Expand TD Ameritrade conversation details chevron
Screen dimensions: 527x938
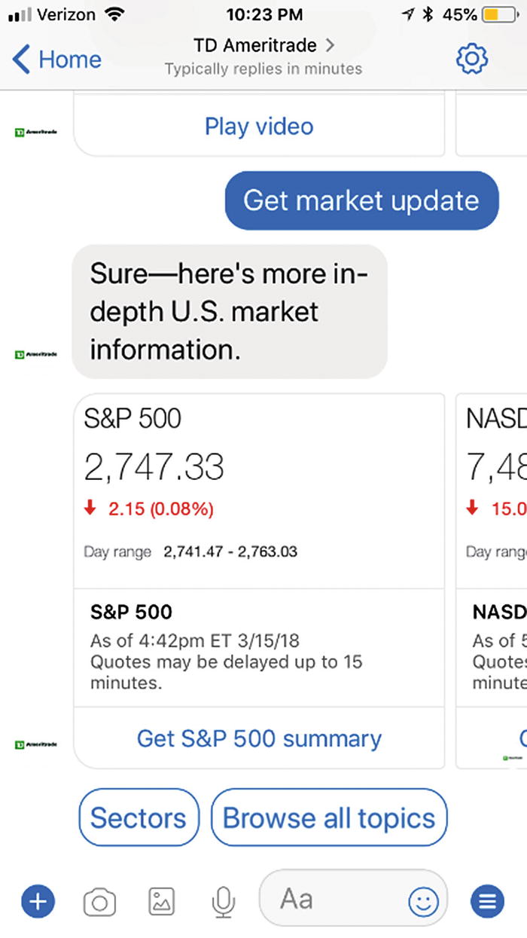point(331,46)
